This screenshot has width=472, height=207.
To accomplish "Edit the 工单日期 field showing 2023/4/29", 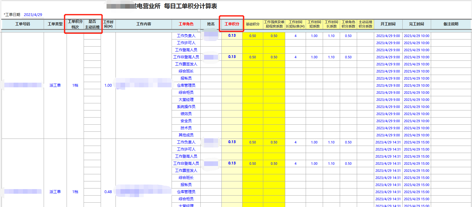I will point(33,14).
